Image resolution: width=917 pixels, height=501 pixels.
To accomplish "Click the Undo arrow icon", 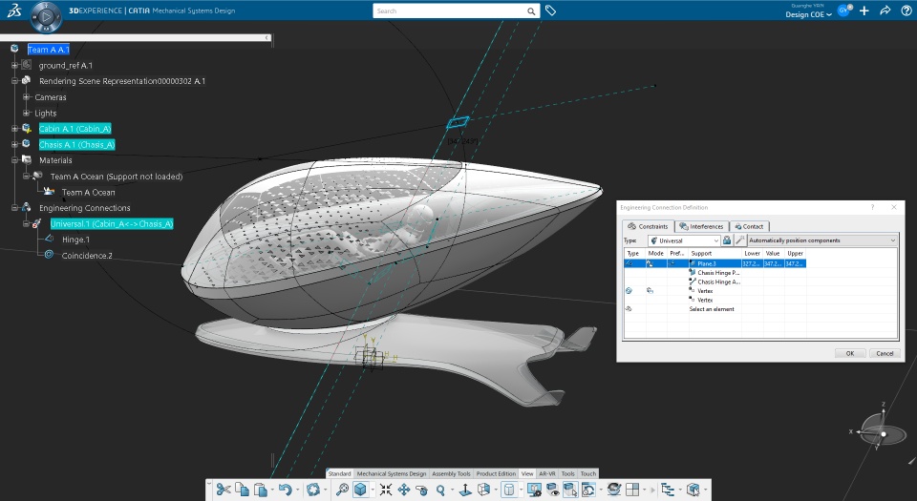I will click(x=285, y=490).
